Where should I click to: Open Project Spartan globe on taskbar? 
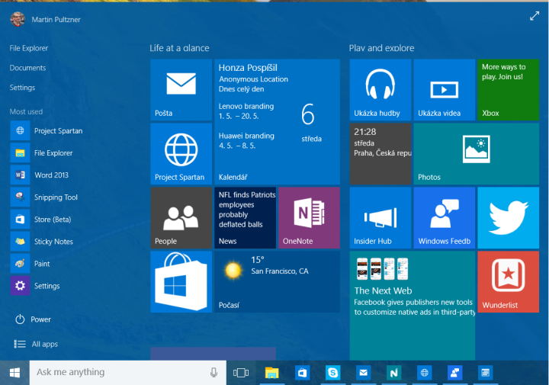425,373
